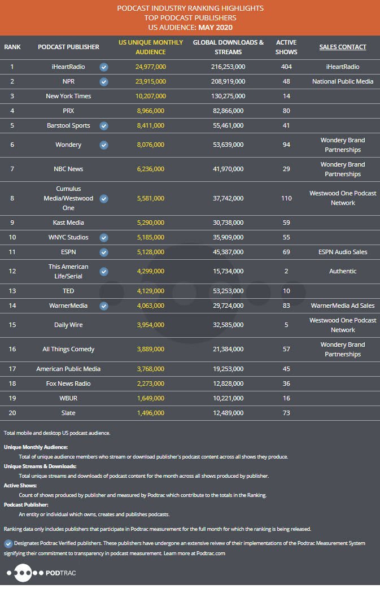Open Westwood One Podcast Network in the Daily Wire row
Screen dimensions: 380x593
point(343,325)
